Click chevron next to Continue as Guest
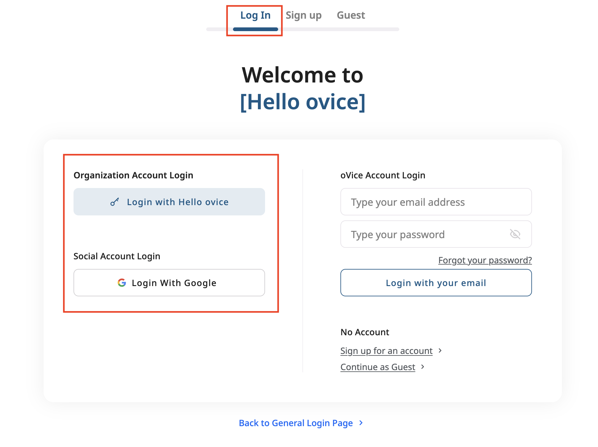The image size is (598, 447). coord(423,367)
